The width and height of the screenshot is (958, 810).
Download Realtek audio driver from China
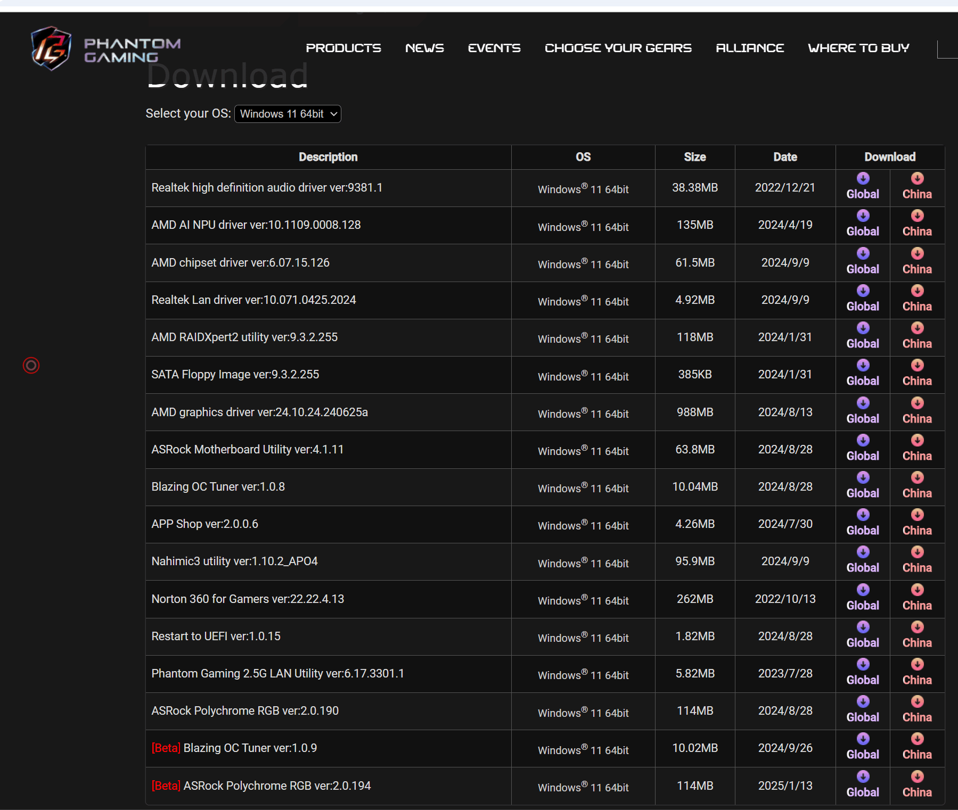917,187
